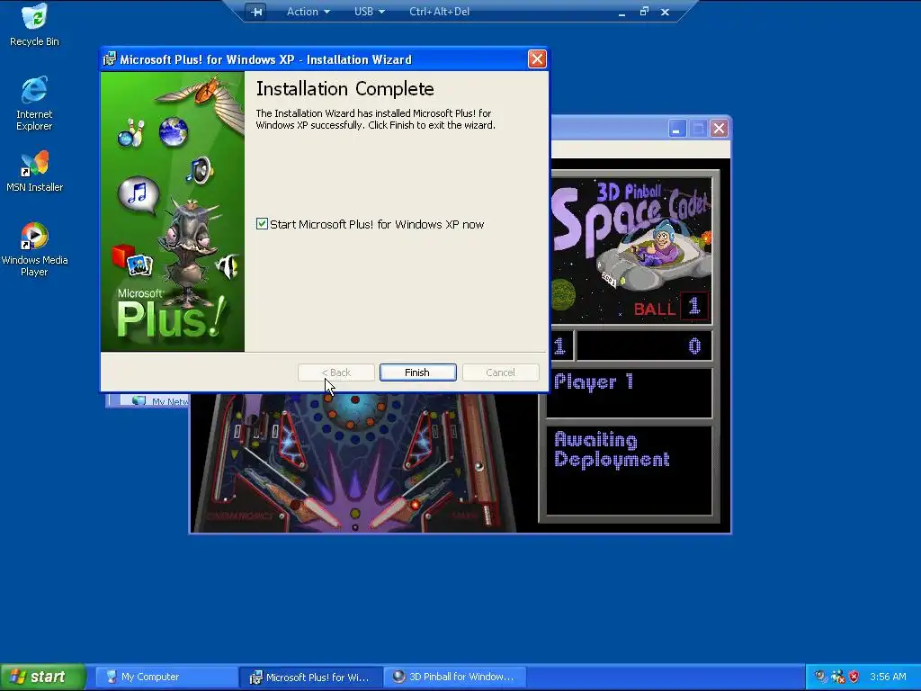Click the greyed-out Cancel button

coord(500,372)
